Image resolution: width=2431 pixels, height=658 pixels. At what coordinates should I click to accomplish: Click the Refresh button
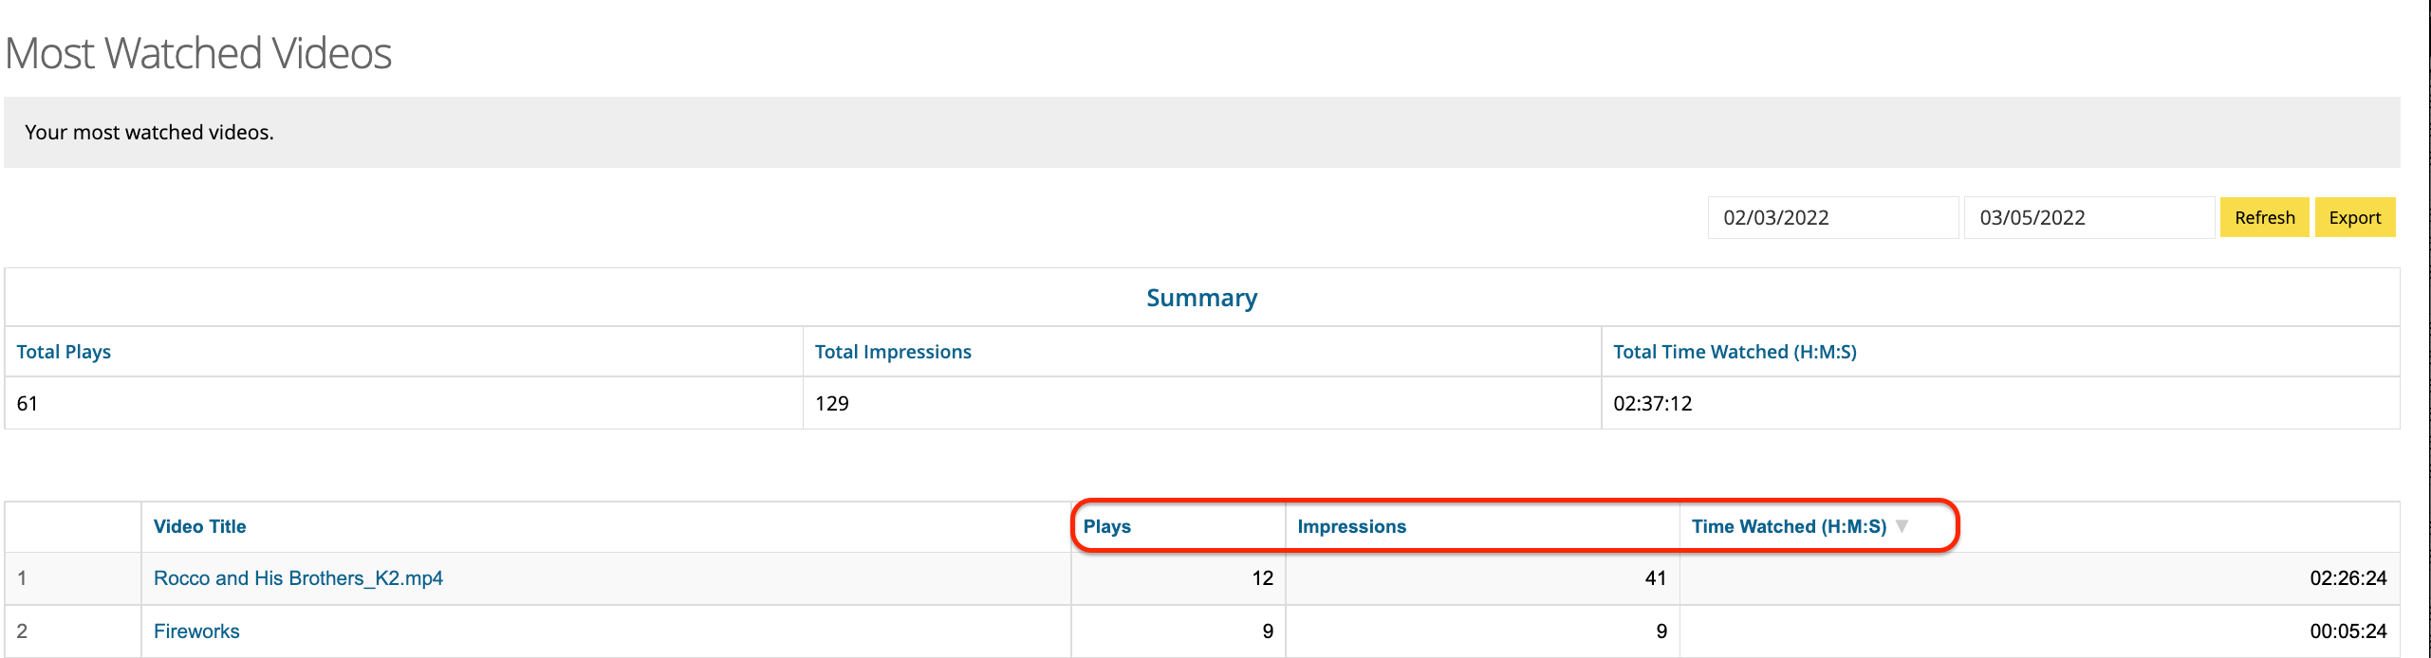(x=2264, y=217)
